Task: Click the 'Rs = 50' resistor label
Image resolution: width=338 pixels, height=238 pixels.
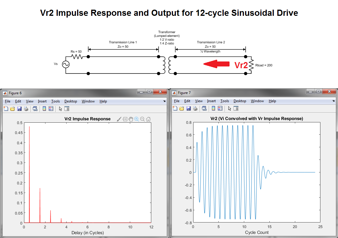Action: click(76, 52)
